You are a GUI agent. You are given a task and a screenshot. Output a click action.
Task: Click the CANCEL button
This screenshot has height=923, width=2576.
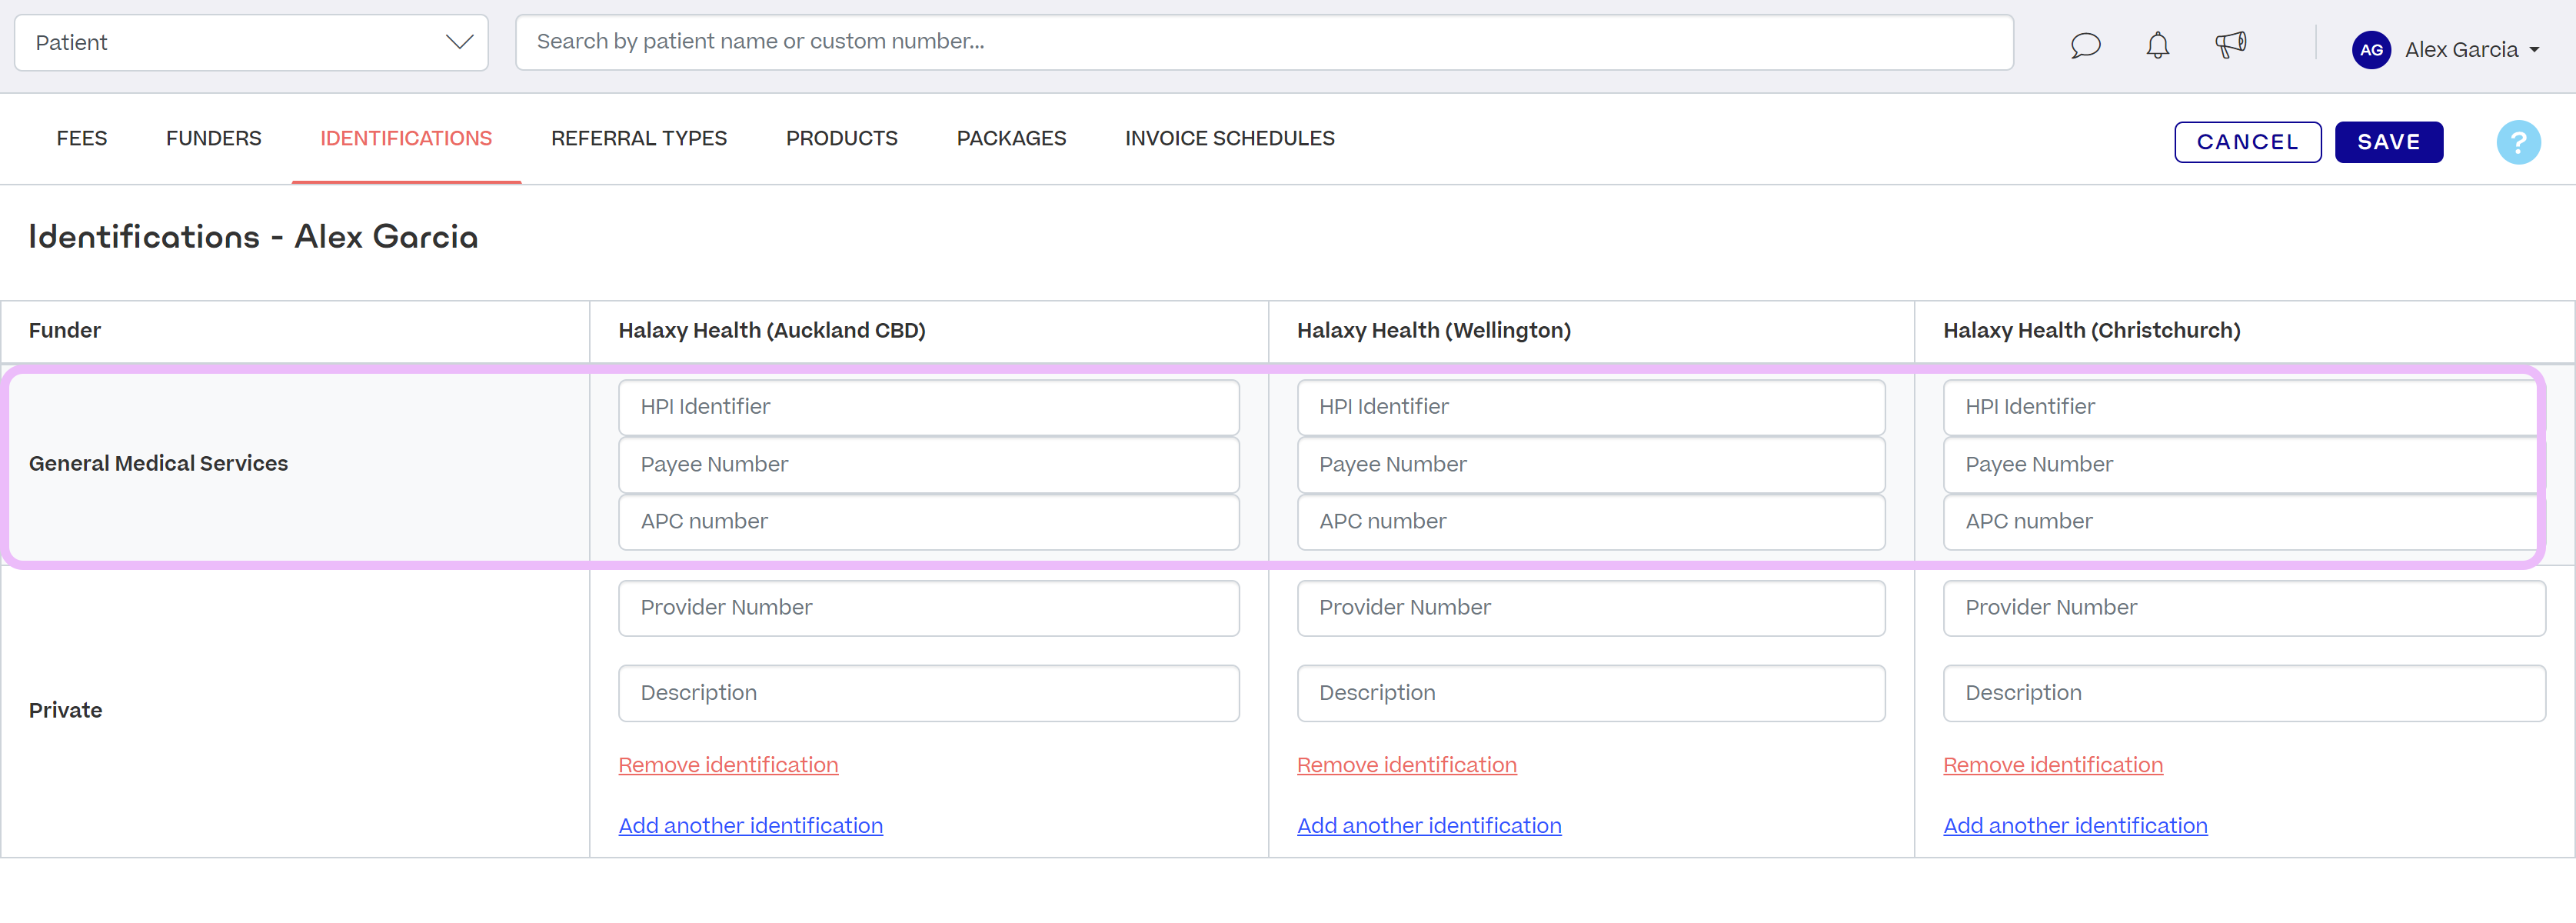(2247, 142)
